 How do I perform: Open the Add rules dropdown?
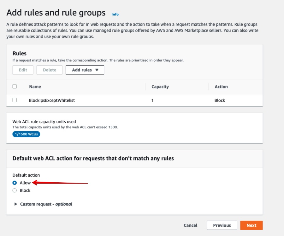[85, 70]
